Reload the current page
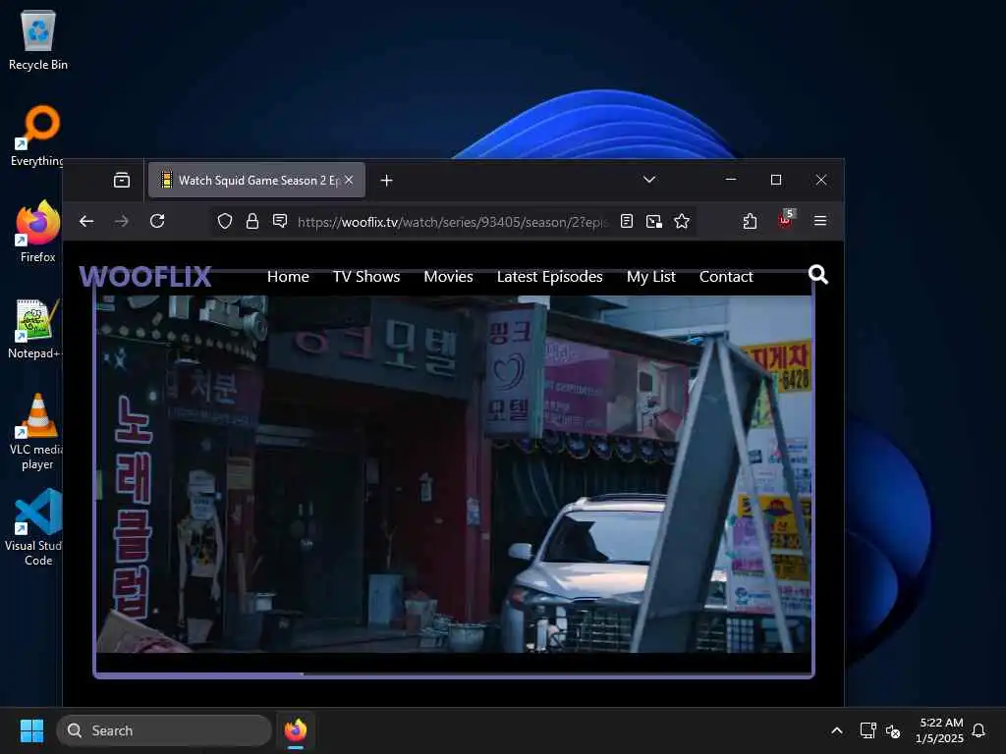Viewport: 1006px width, 754px height. pyautogui.click(x=157, y=221)
